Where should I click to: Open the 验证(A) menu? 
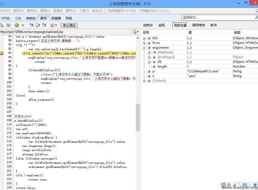click(x=97, y=11)
